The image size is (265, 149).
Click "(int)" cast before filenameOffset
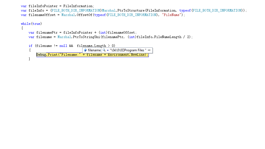[103, 33]
